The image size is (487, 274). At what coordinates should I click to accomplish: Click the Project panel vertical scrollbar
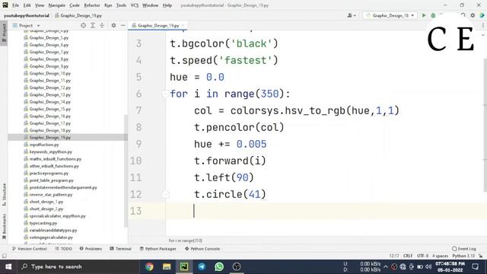click(x=126, y=170)
